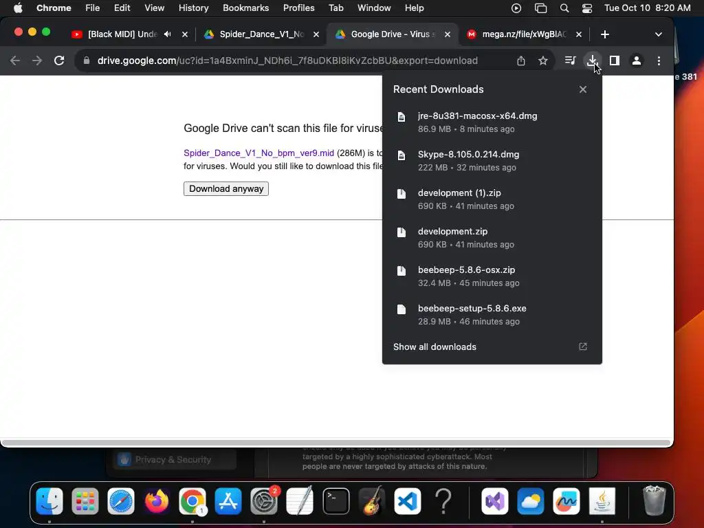This screenshot has width=704, height=528.
Task: Mute the audio speaker icon on YouTube tab
Action: coord(168,34)
